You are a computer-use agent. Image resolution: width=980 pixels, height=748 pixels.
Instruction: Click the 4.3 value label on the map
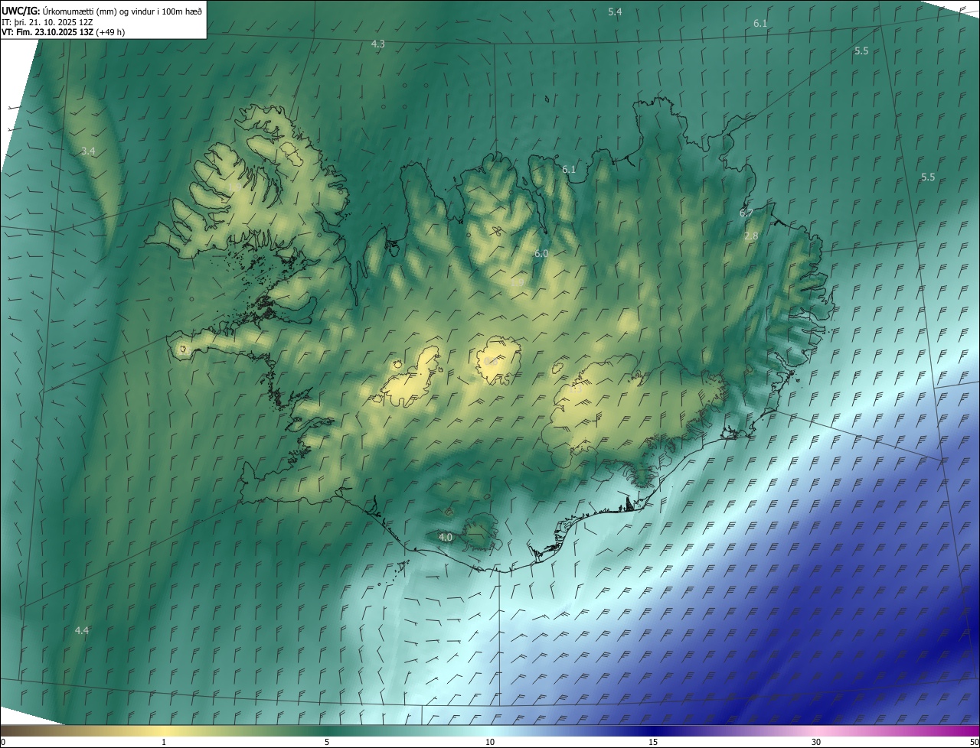click(x=377, y=44)
